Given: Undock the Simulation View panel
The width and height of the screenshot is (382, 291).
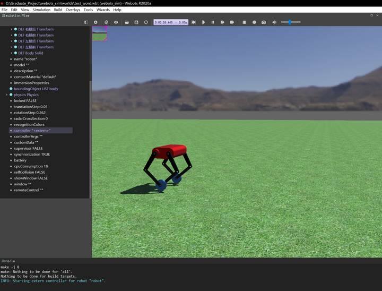Looking at the screenshot, I should click(x=371, y=15).
